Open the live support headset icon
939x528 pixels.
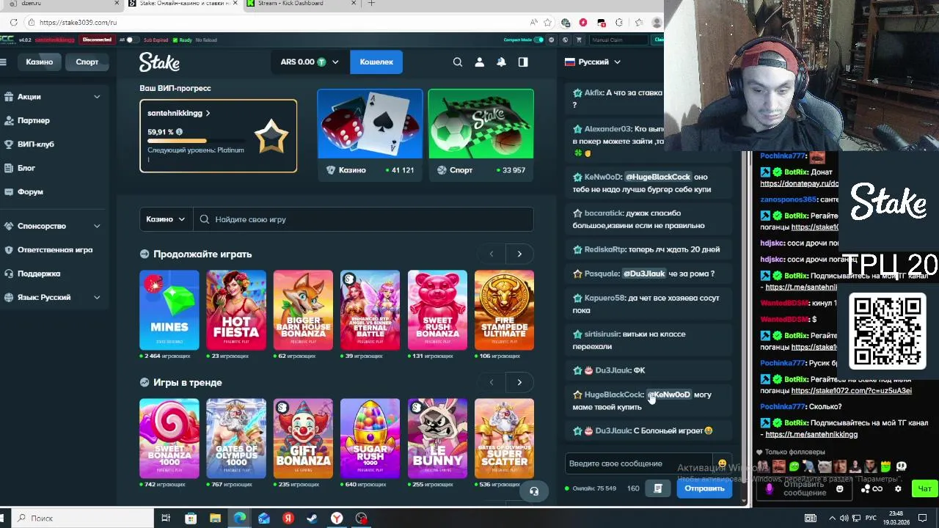click(534, 491)
